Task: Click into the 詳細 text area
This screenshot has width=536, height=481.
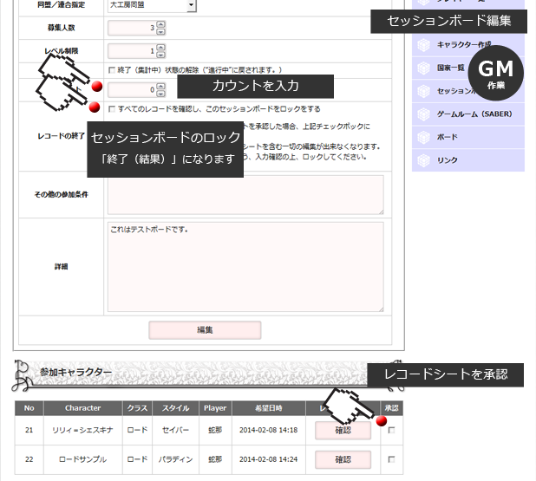Action: coord(245,267)
